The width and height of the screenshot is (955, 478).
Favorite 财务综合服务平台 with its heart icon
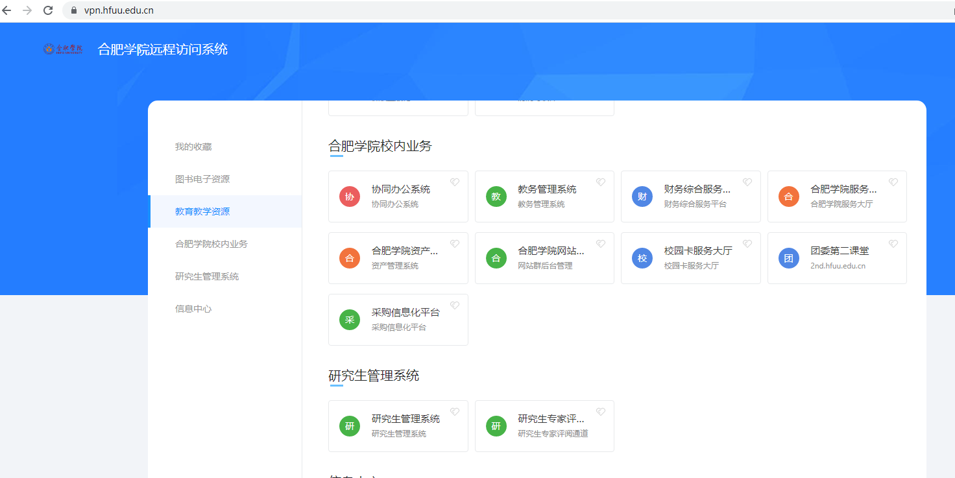[747, 182]
